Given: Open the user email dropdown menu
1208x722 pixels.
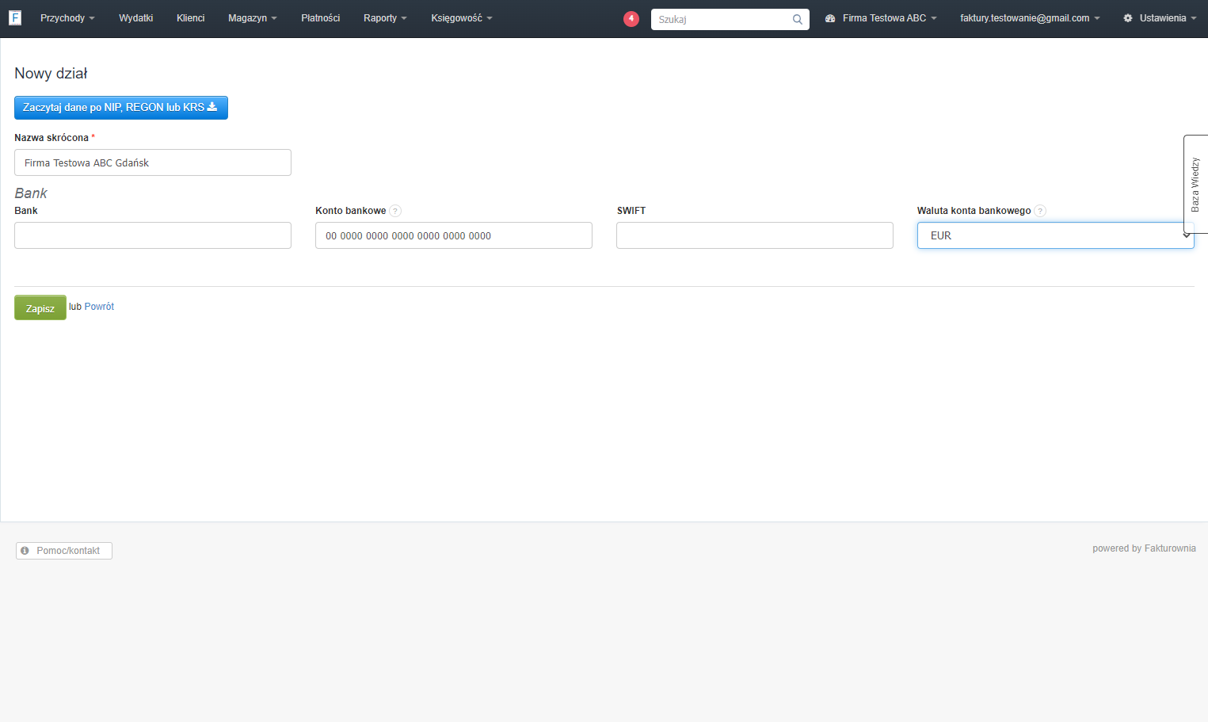Looking at the screenshot, I should (1030, 18).
